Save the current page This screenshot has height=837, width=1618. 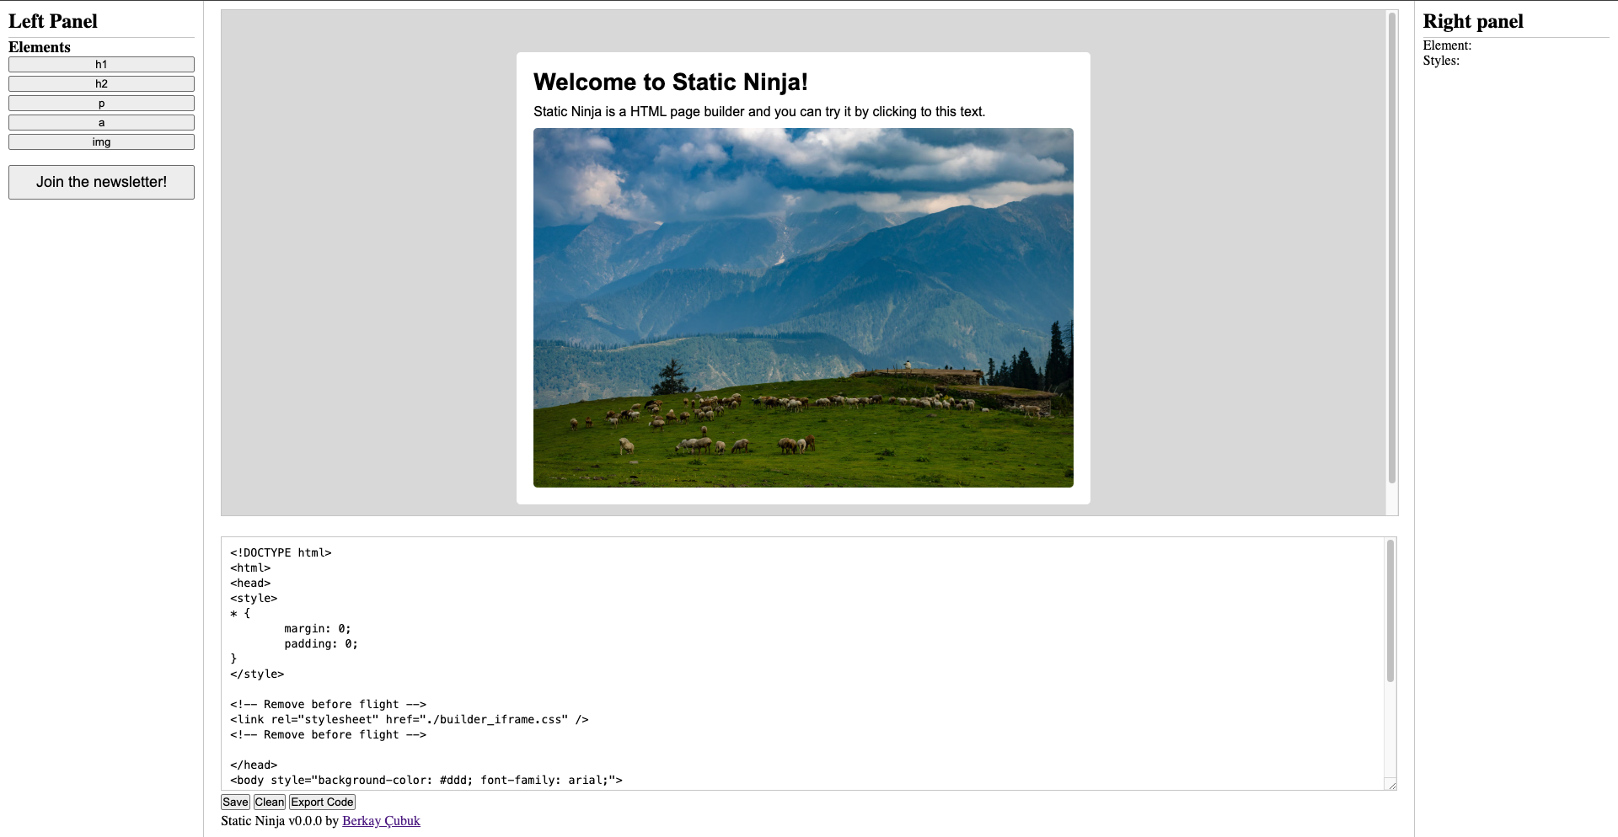[235, 802]
